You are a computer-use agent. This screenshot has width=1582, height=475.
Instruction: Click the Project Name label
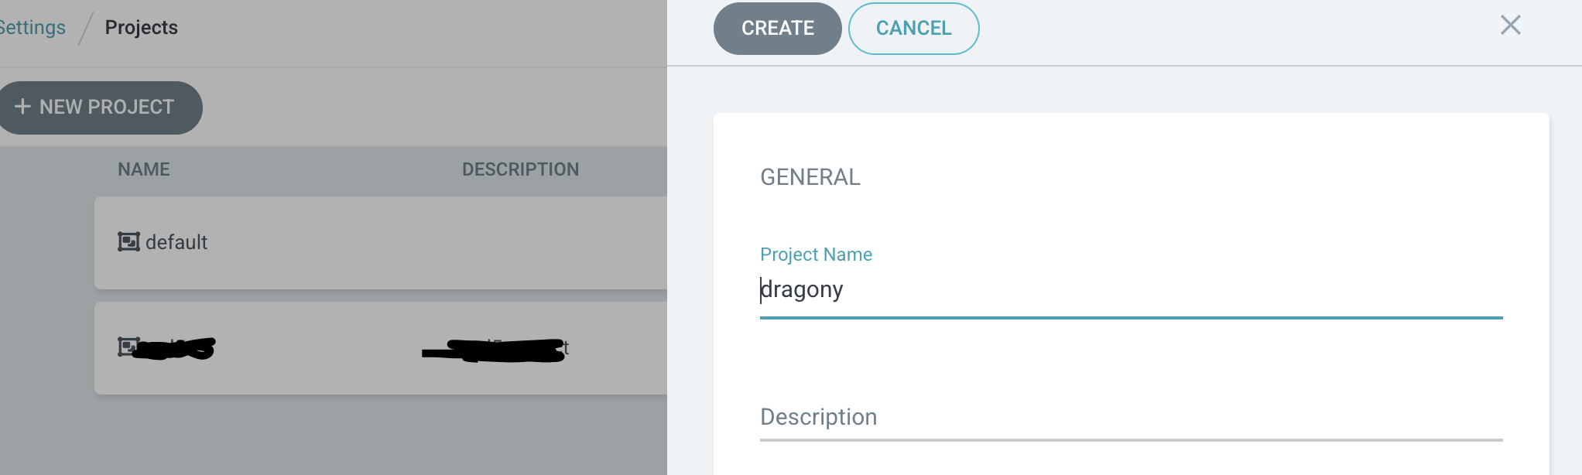816,255
